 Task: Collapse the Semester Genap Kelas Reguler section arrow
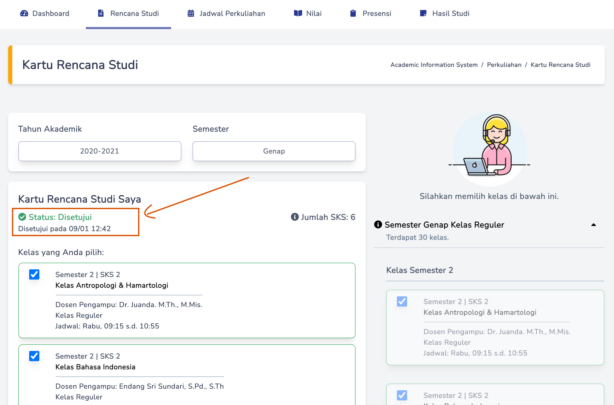click(x=594, y=225)
